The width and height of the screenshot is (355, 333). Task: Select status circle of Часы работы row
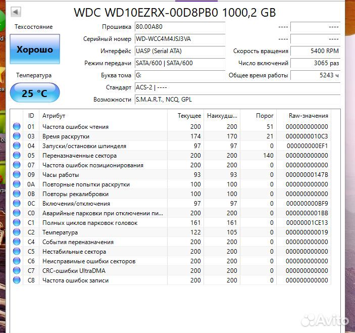click(17, 174)
